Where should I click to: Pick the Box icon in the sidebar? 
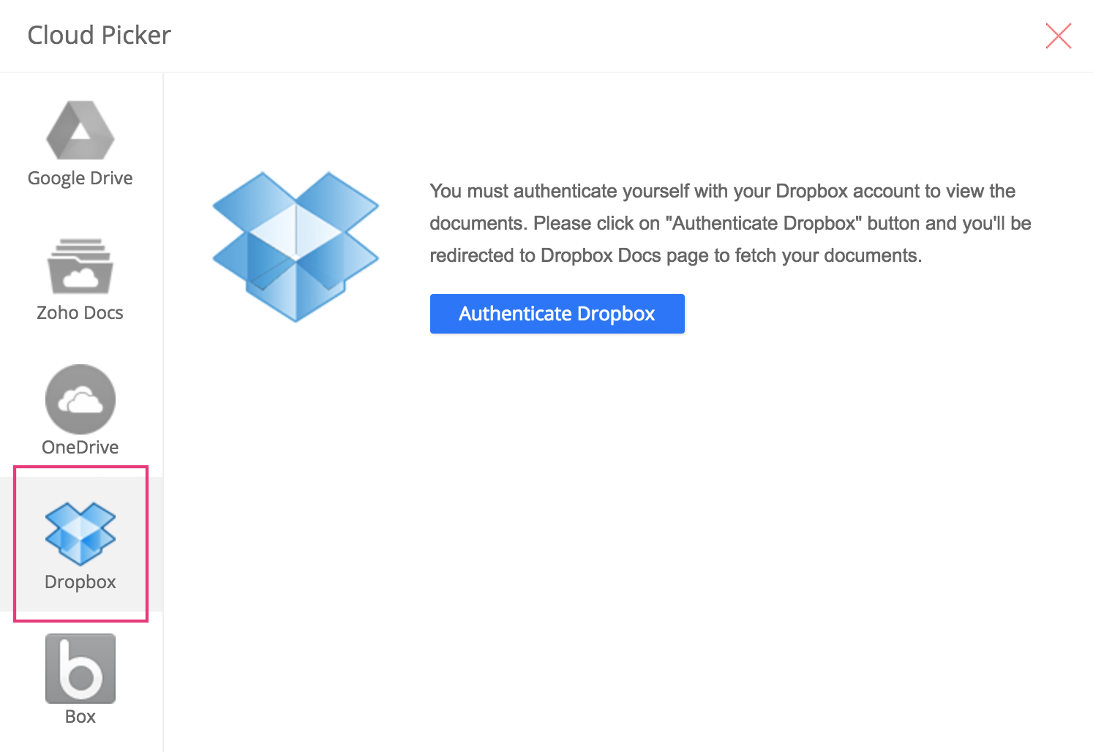[80, 669]
